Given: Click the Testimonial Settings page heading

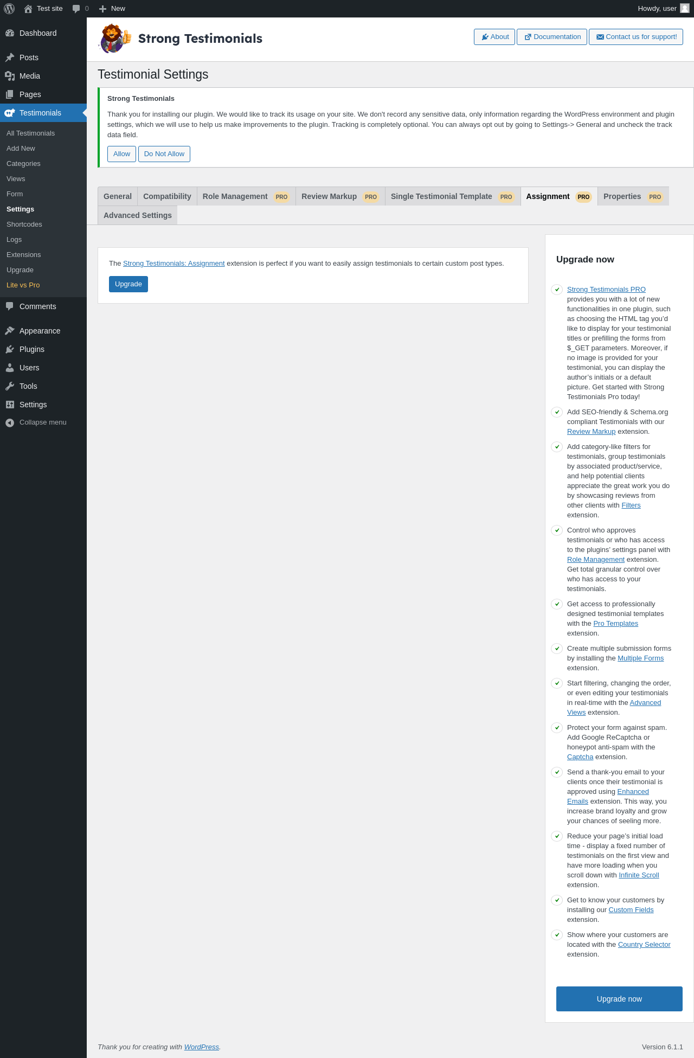Looking at the screenshot, I should point(153,74).
